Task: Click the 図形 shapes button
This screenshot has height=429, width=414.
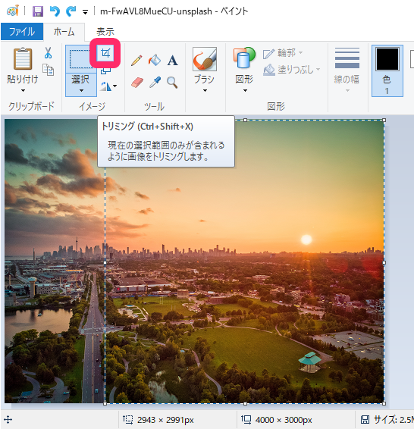Action: click(244, 70)
